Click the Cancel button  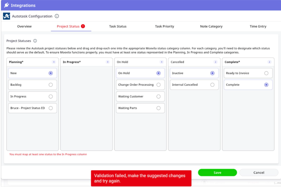(x=259, y=172)
